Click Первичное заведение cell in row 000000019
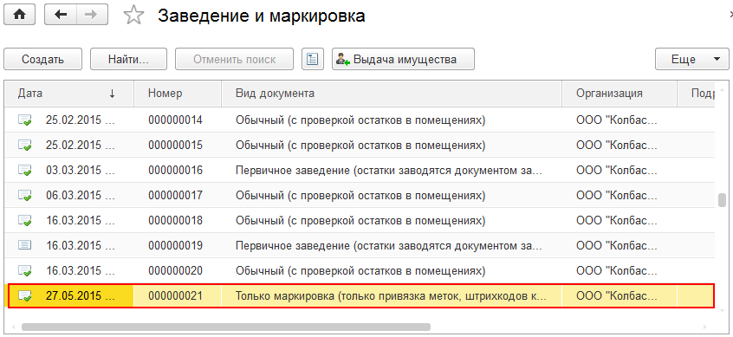The image size is (733, 337). click(392, 244)
